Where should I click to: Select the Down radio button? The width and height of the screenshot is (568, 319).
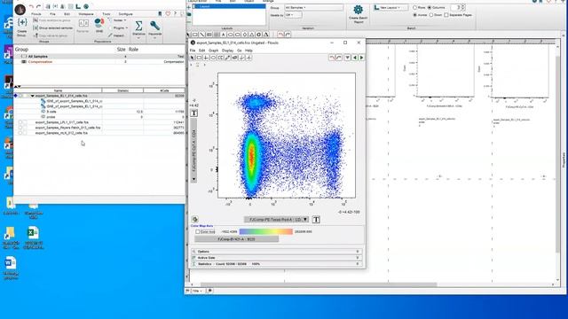coord(431,15)
